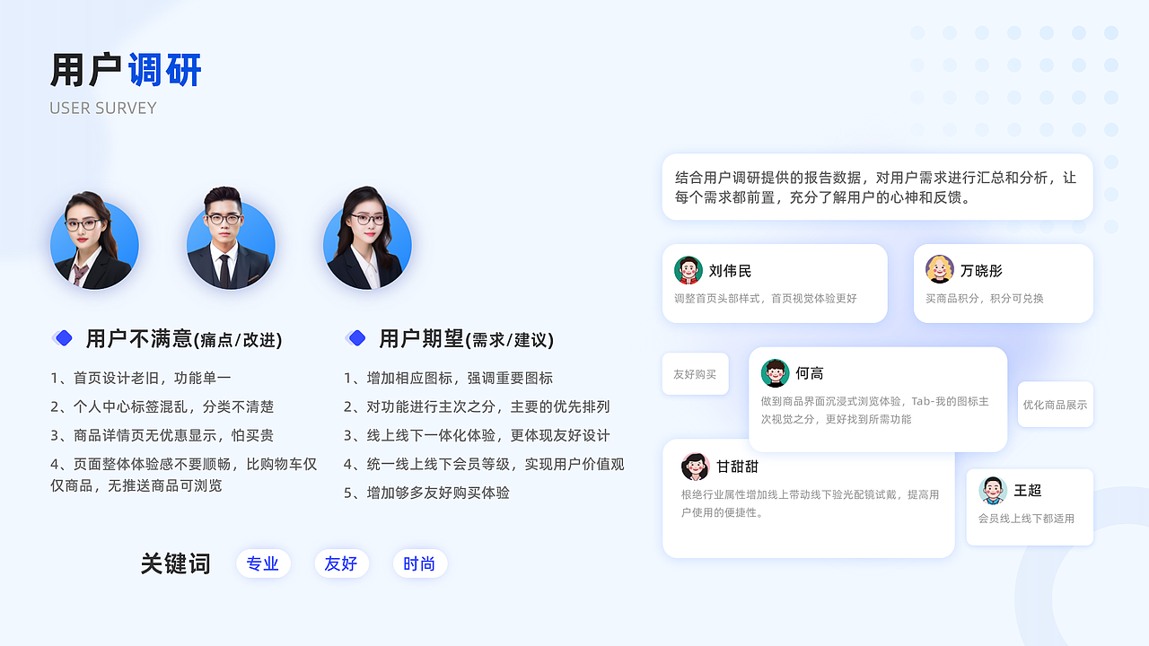Select the 友好 keyword tag
The height and width of the screenshot is (646, 1149).
pyautogui.click(x=341, y=563)
